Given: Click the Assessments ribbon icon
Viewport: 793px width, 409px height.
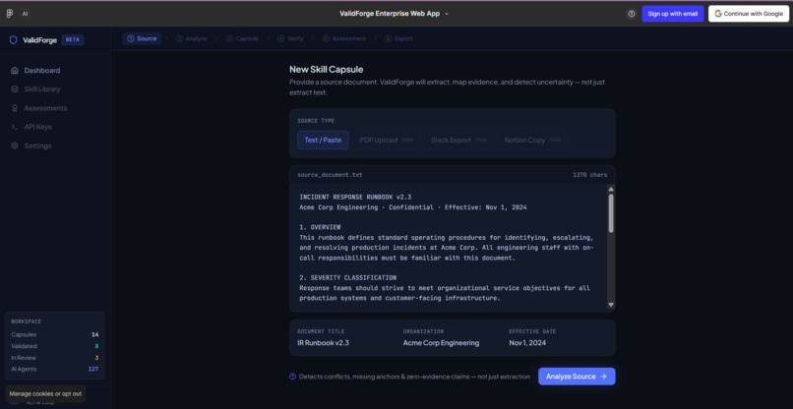Looking at the screenshot, I should point(15,108).
